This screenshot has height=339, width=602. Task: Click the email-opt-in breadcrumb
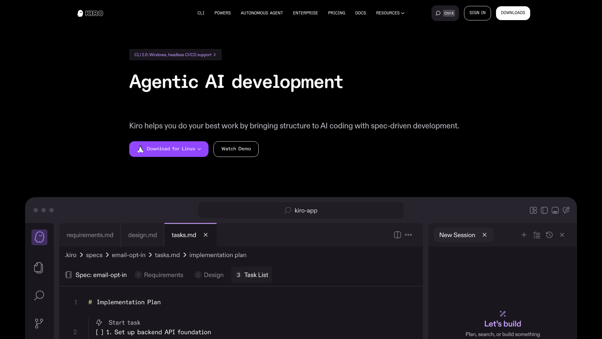pos(129,255)
